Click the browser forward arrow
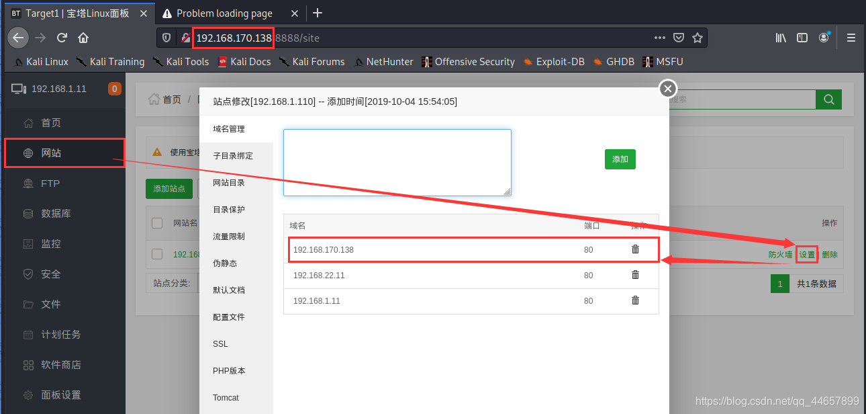The width and height of the screenshot is (866, 414). (40, 38)
